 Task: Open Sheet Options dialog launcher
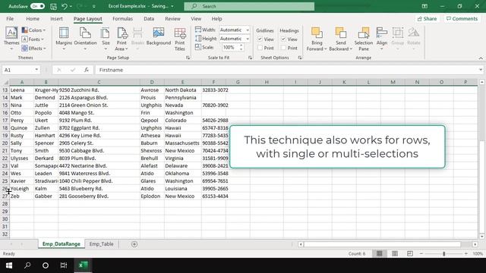pyautogui.click(x=300, y=58)
